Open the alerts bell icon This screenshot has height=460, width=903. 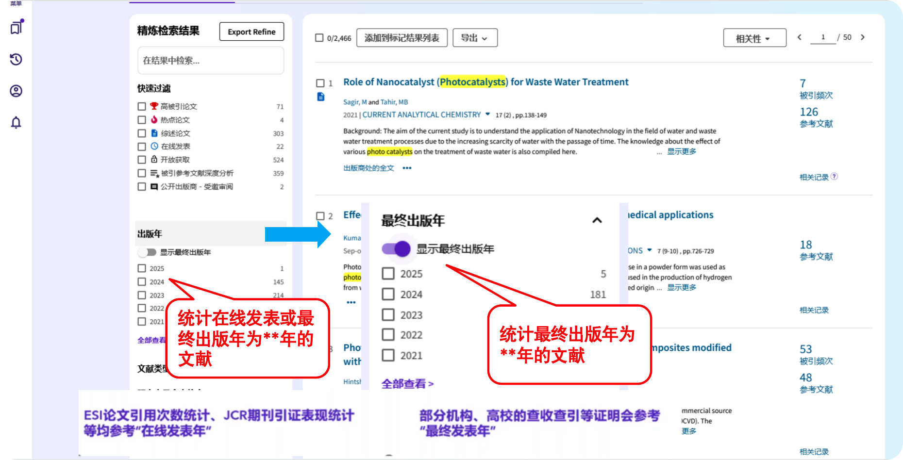click(x=16, y=122)
